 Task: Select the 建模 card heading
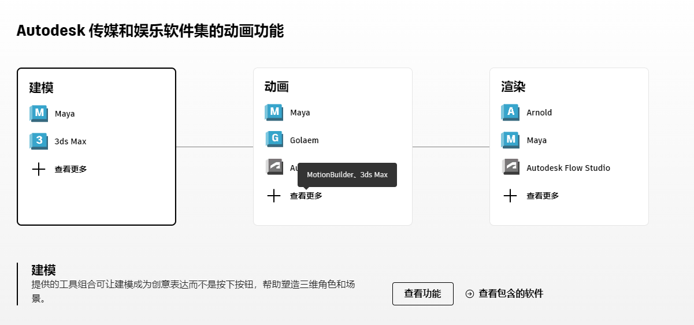click(x=42, y=88)
